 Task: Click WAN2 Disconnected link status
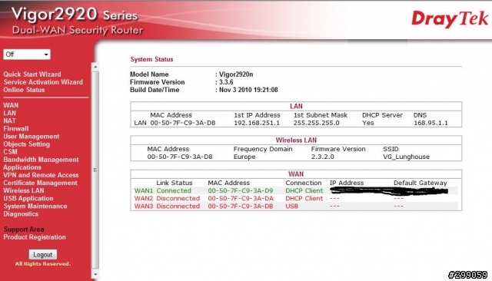tap(178, 198)
